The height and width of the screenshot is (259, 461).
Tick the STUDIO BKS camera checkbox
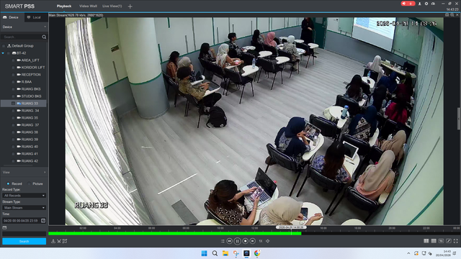tap(13, 96)
